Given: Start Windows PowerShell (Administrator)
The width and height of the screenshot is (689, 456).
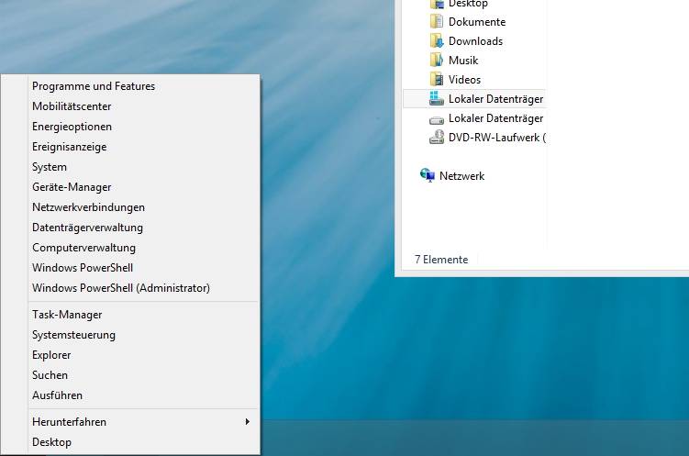Looking at the screenshot, I should [x=144, y=288].
